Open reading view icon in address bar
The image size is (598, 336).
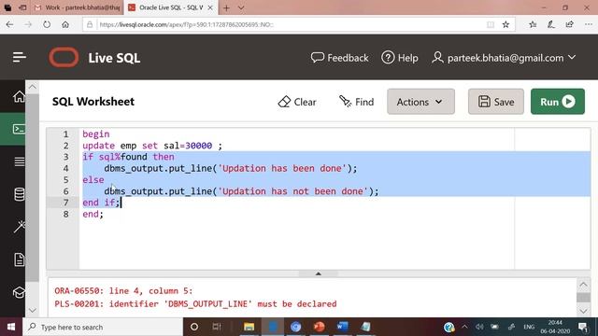click(x=491, y=24)
